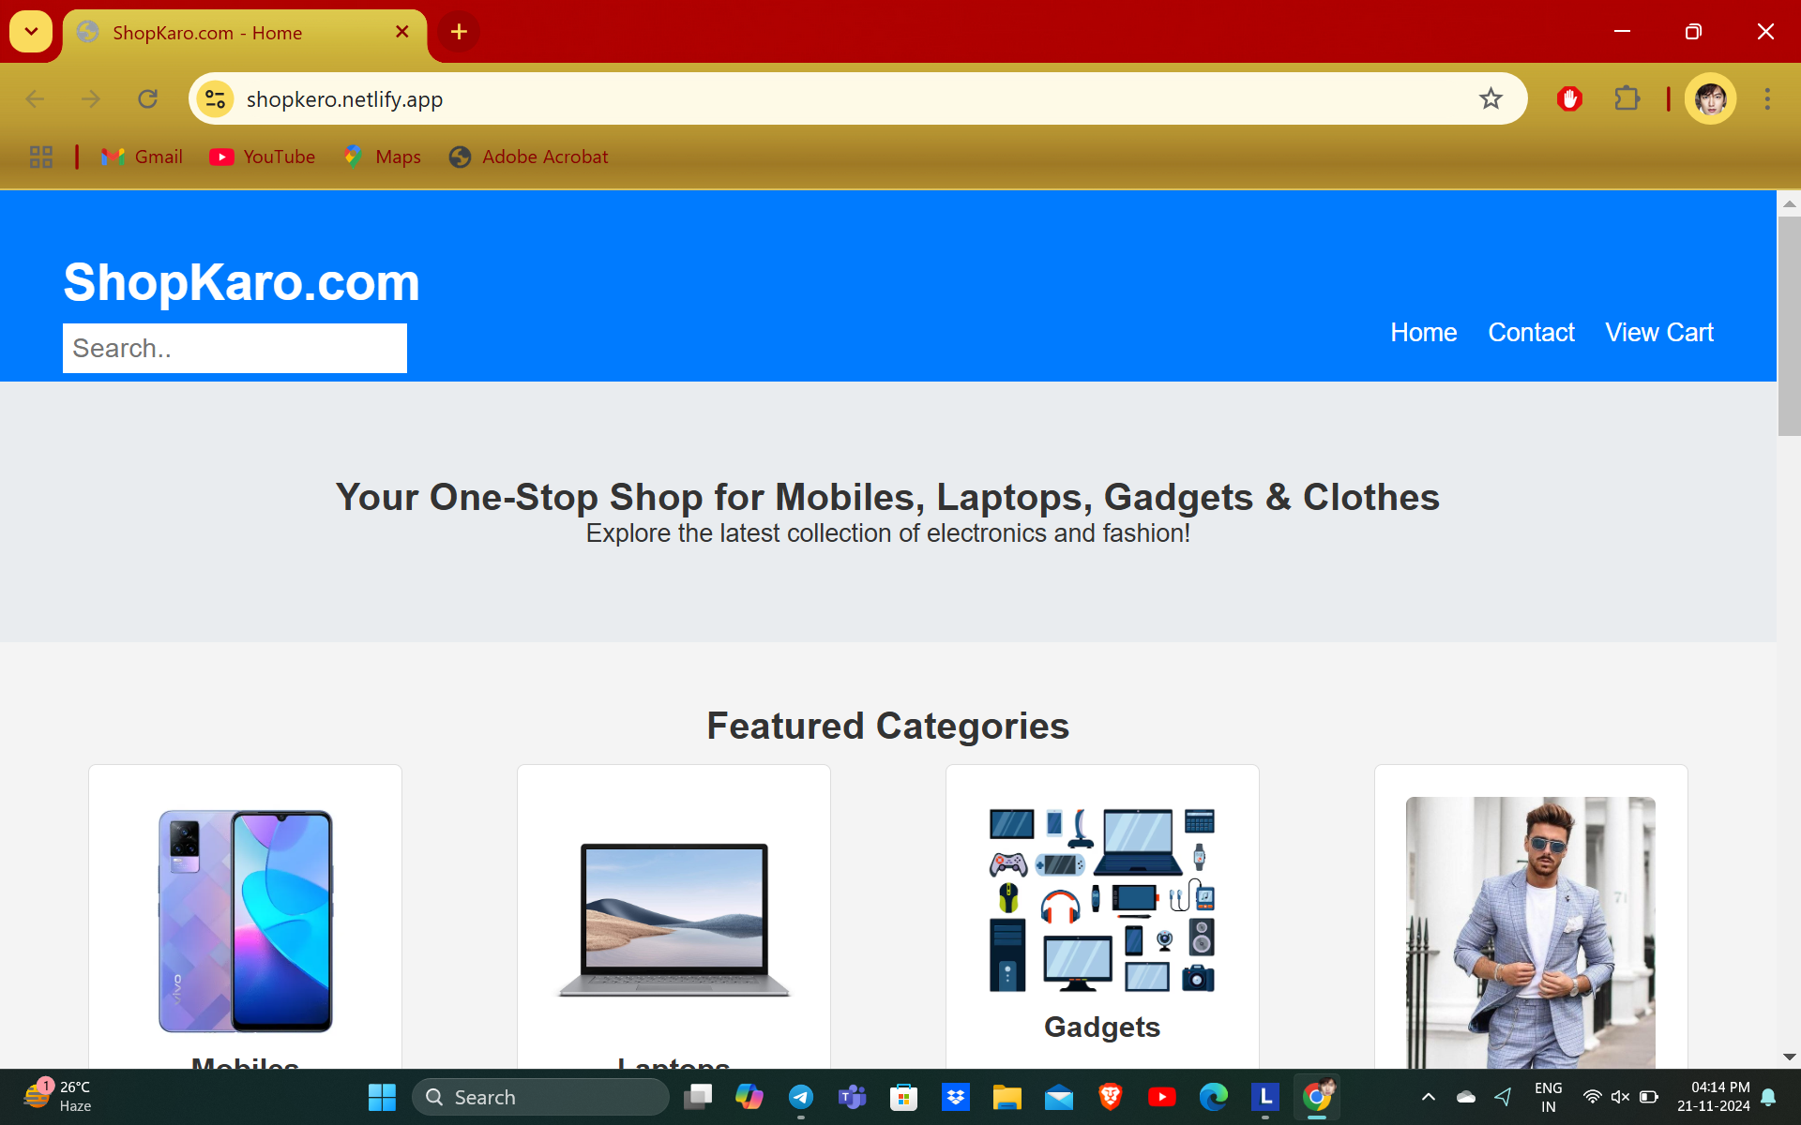Reload the ShopKaro page
This screenshot has width=1801, height=1125.
click(147, 98)
